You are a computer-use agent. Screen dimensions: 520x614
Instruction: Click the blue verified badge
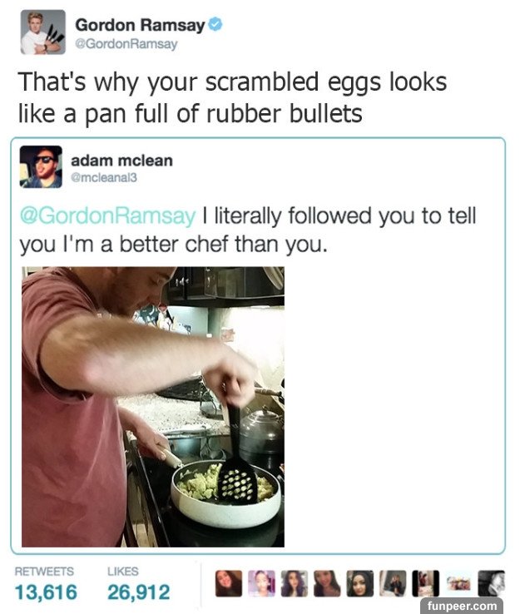[x=215, y=24]
